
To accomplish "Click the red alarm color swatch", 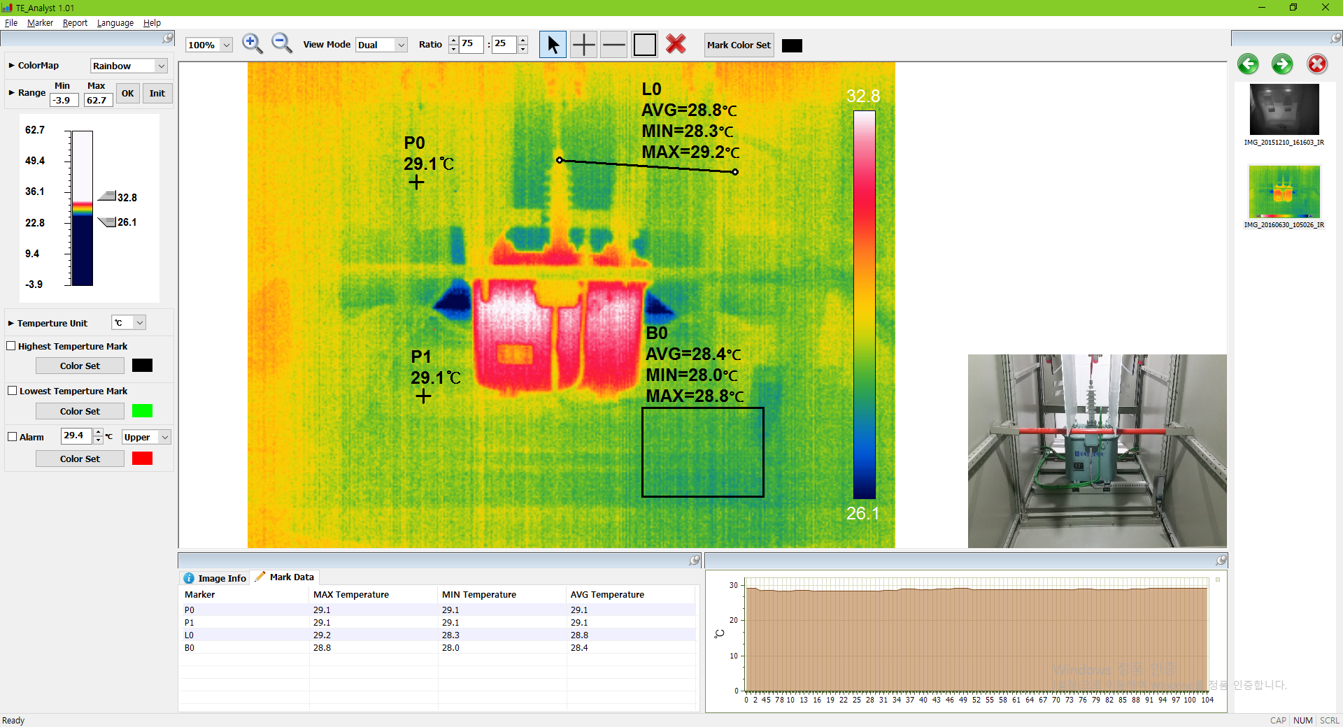I will pyautogui.click(x=142, y=459).
